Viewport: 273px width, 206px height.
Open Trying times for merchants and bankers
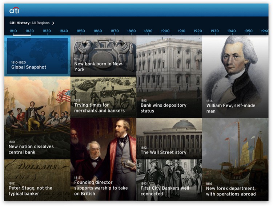point(103,97)
